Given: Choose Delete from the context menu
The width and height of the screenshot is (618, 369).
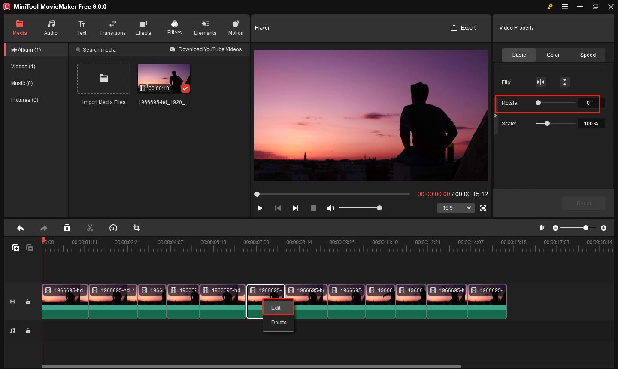Looking at the screenshot, I should click(x=278, y=323).
